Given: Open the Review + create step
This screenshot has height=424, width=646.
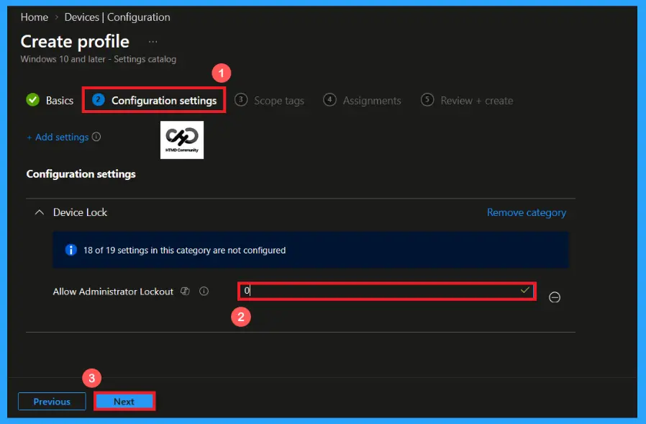Looking at the screenshot, I should coord(467,101).
